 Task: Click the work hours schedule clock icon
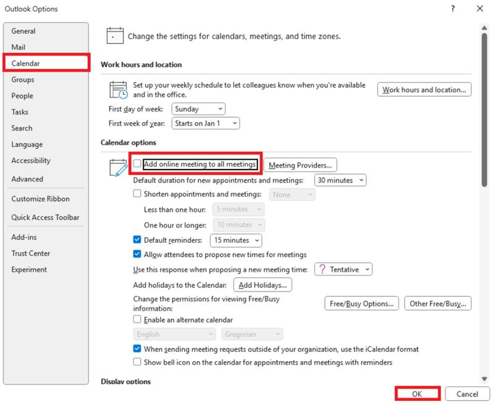[x=119, y=89]
